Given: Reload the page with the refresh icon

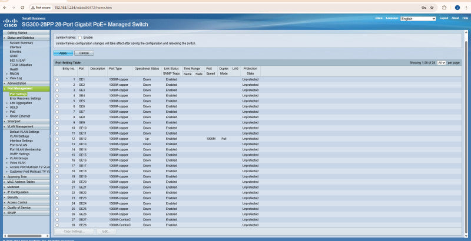Looking at the screenshot, I should click(22, 8).
